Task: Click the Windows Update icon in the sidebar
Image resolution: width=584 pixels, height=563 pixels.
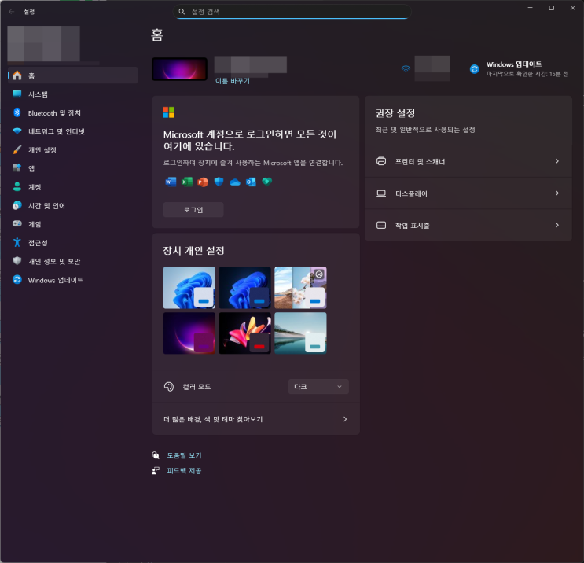Action: 17,279
